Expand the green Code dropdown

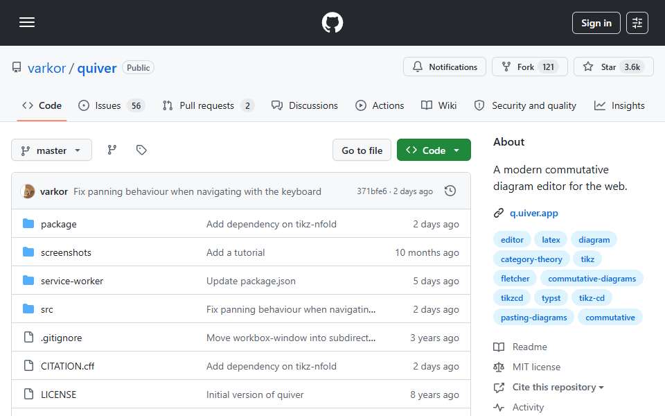coord(434,150)
